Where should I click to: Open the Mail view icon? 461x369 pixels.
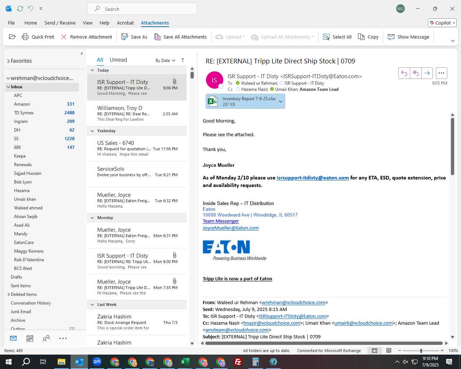(x=13, y=338)
